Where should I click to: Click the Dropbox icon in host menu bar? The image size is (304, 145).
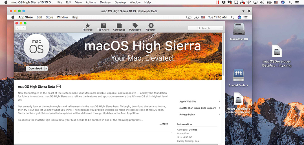[x=224, y=2]
